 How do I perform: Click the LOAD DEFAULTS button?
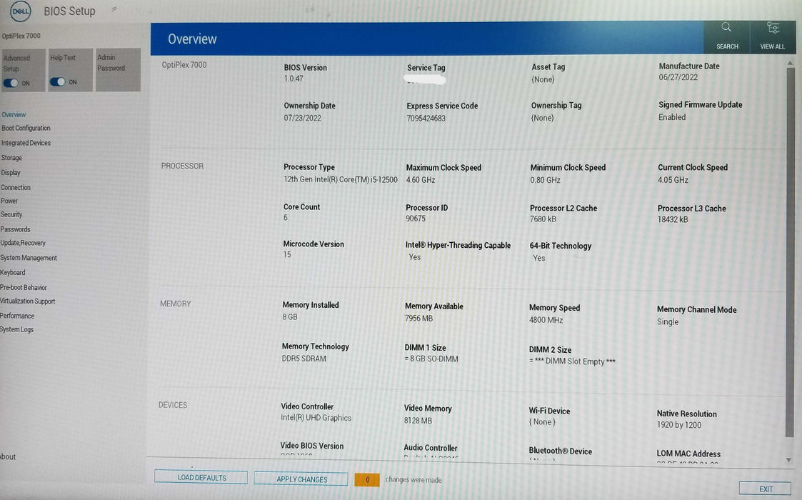tap(201, 477)
